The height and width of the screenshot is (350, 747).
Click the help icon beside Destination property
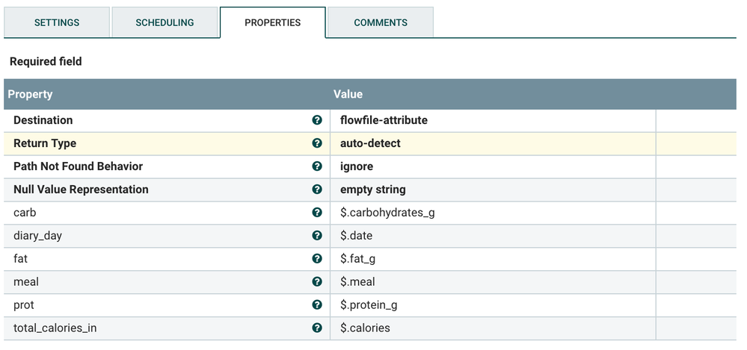point(317,120)
